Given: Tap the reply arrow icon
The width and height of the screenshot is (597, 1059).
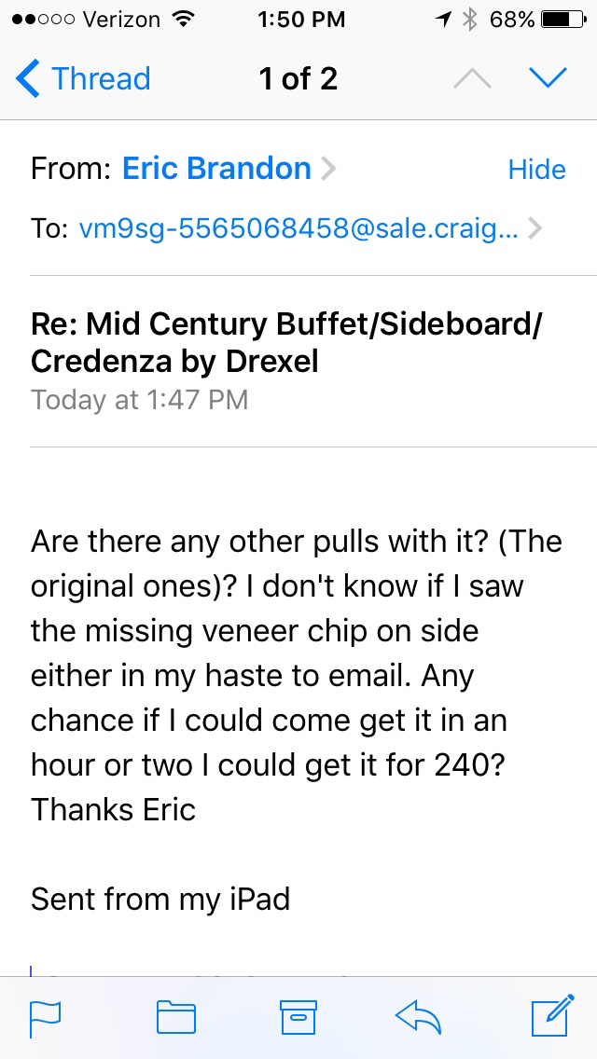Looking at the screenshot, I should (x=419, y=1018).
